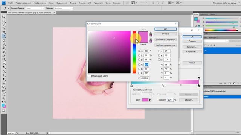
Task: Click the Позиция input field showing 100
Action: (170, 100)
